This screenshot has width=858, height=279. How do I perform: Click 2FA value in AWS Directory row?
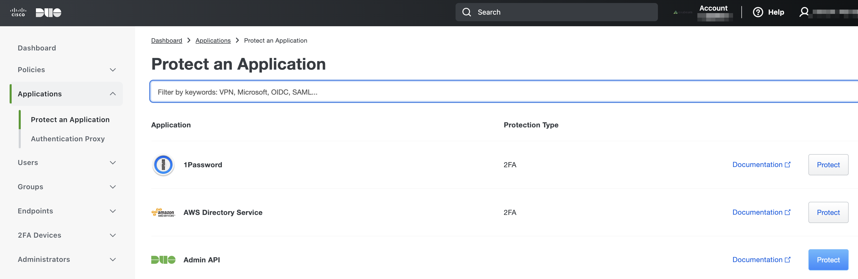(510, 213)
